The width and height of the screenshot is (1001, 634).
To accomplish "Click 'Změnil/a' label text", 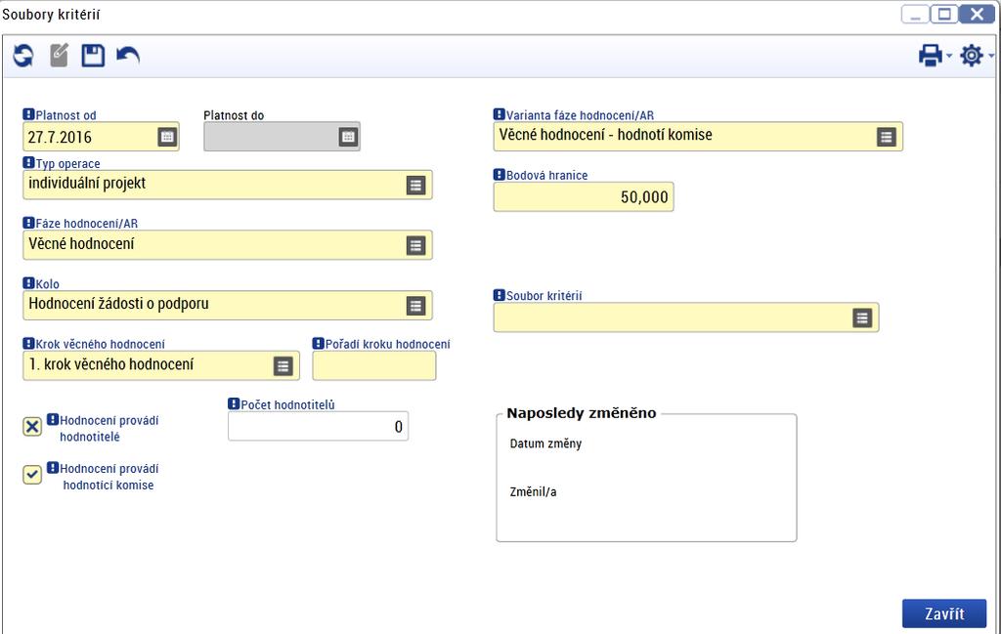I will (533, 491).
